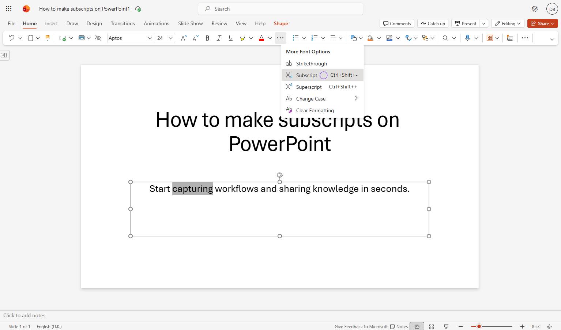Click the Numbering list icon
561x330 pixels.
coord(315,38)
